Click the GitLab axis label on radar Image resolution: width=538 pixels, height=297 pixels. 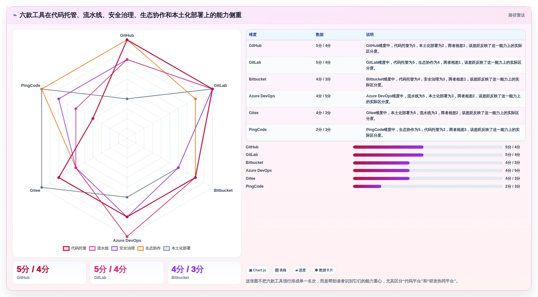[220, 86]
